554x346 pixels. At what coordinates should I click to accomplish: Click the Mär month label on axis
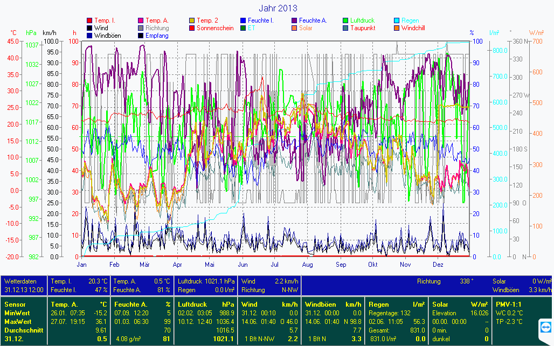pyautogui.click(x=144, y=265)
